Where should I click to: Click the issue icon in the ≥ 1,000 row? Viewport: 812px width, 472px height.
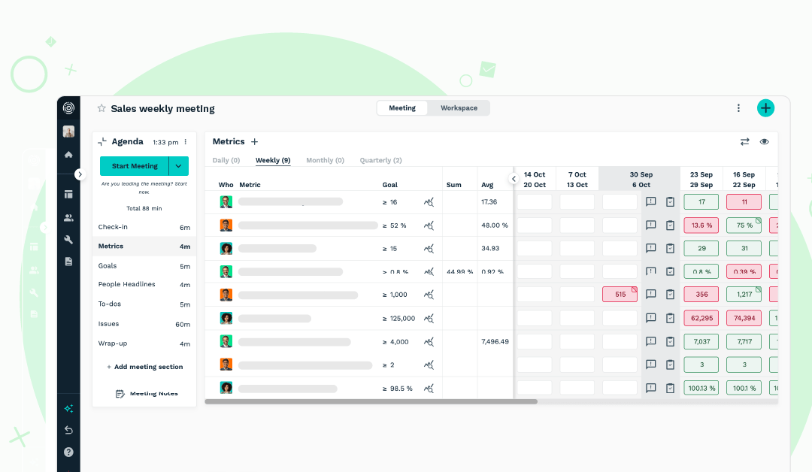pos(650,295)
